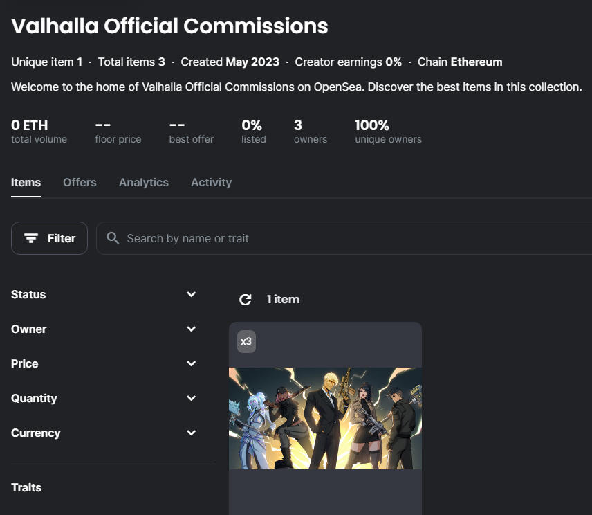This screenshot has height=515, width=592.
Task: Click the 1 item count label
Action: point(283,299)
